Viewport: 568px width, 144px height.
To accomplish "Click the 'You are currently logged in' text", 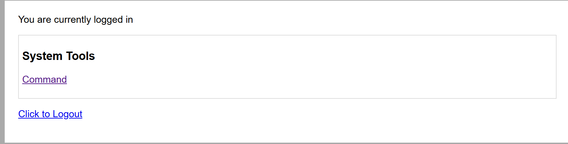I will point(75,20).
